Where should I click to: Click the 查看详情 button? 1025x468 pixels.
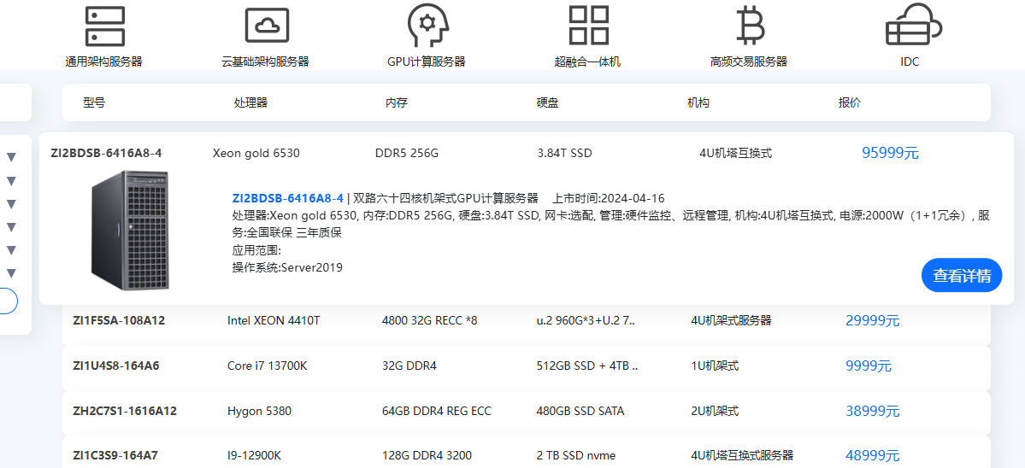[x=961, y=276]
